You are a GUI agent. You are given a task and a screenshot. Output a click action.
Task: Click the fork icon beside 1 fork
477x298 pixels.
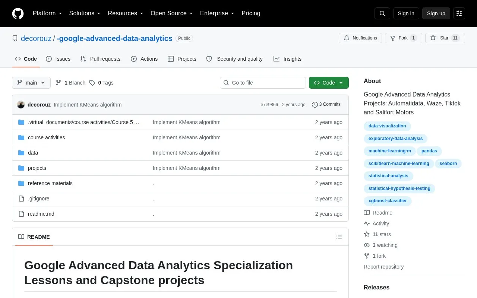click(367, 256)
